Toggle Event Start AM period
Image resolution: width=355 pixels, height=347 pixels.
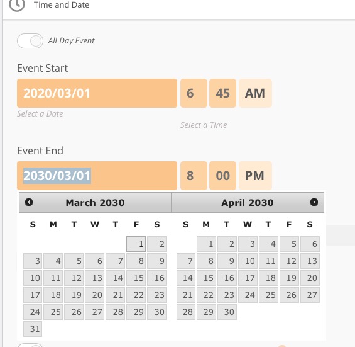[x=255, y=93]
